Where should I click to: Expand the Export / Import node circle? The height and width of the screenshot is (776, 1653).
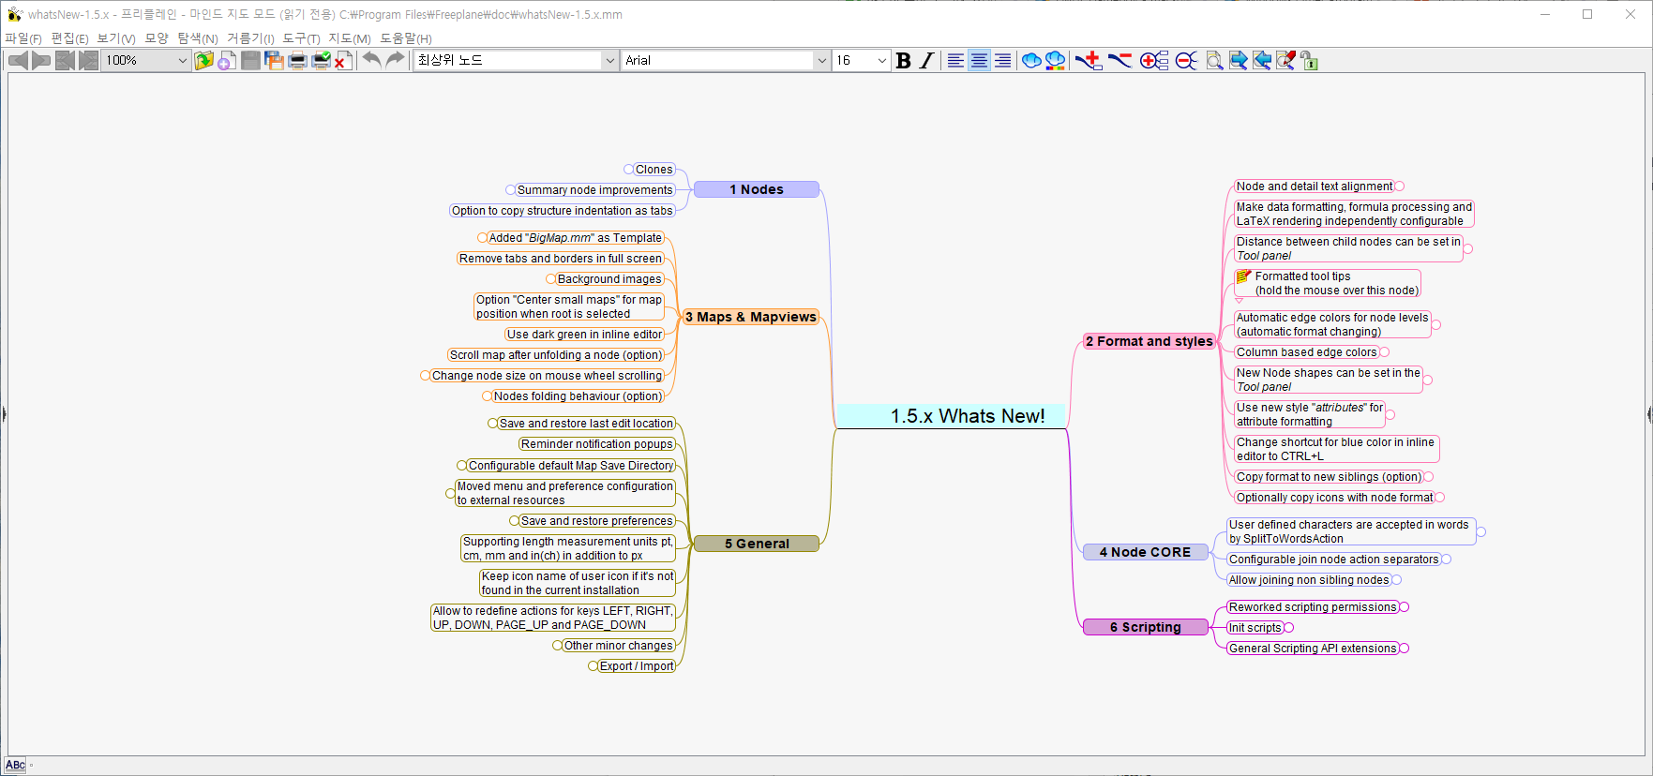593,666
